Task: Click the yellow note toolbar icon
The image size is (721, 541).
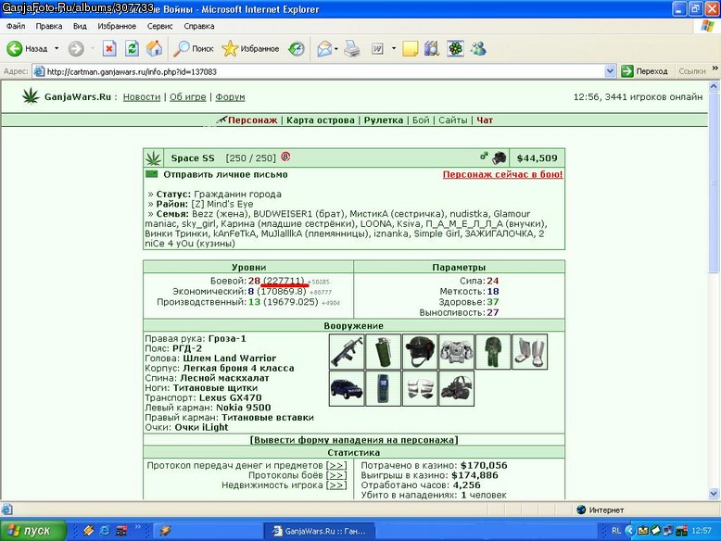Action: [x=411, y=49]
